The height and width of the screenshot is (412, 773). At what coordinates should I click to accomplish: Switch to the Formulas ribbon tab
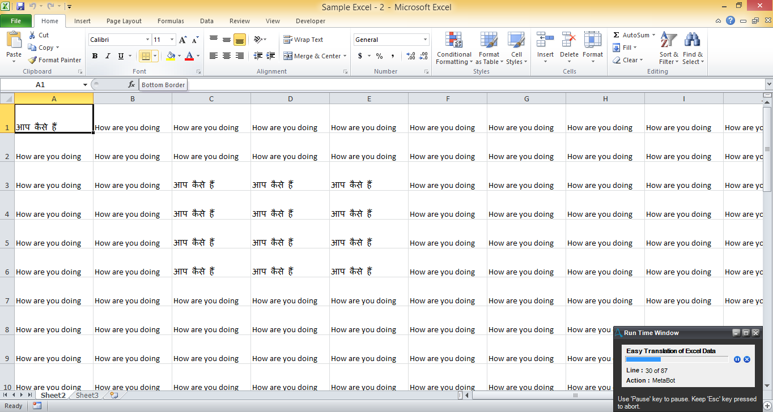171,21
